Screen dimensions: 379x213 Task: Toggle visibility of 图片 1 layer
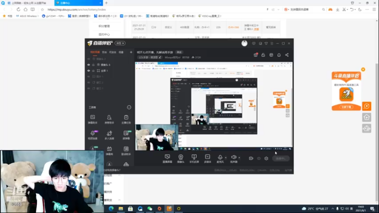pyautogui.click(x=89, y=77)
